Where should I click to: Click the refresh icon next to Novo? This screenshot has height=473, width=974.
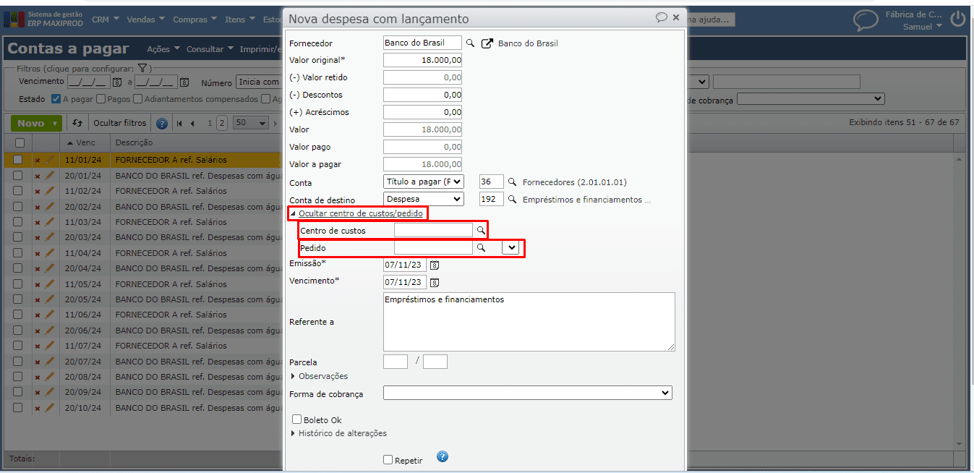77,124
